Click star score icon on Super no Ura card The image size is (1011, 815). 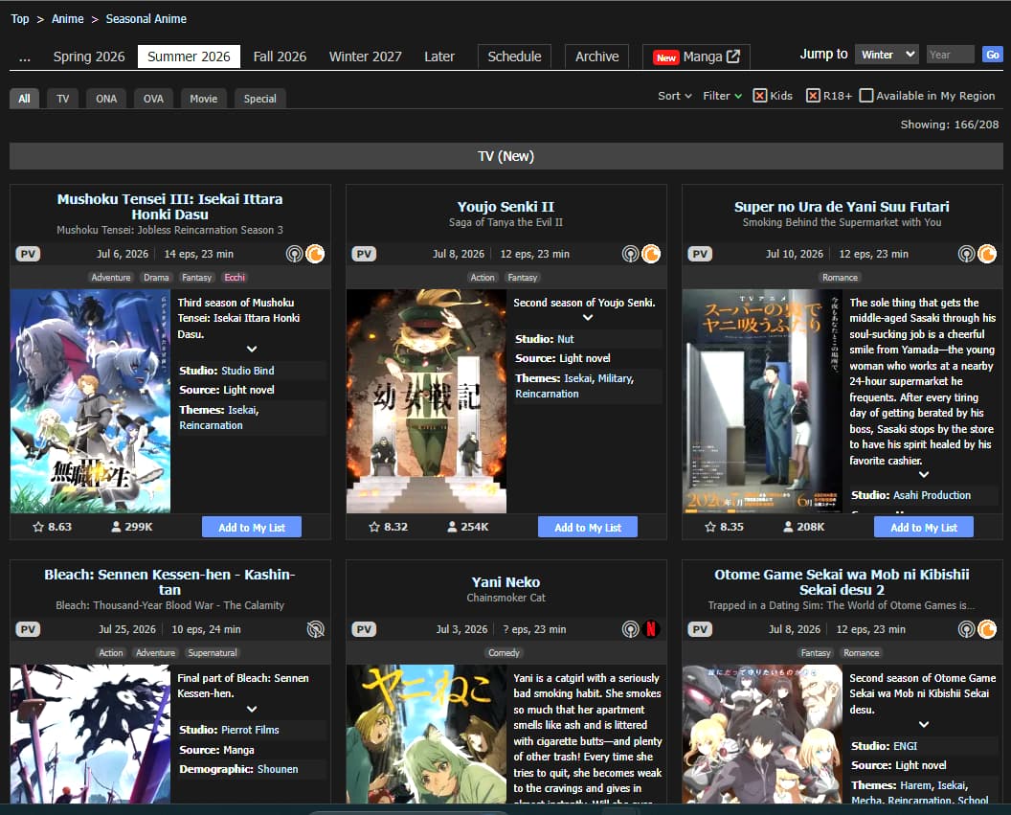click(x=709, y=527)
